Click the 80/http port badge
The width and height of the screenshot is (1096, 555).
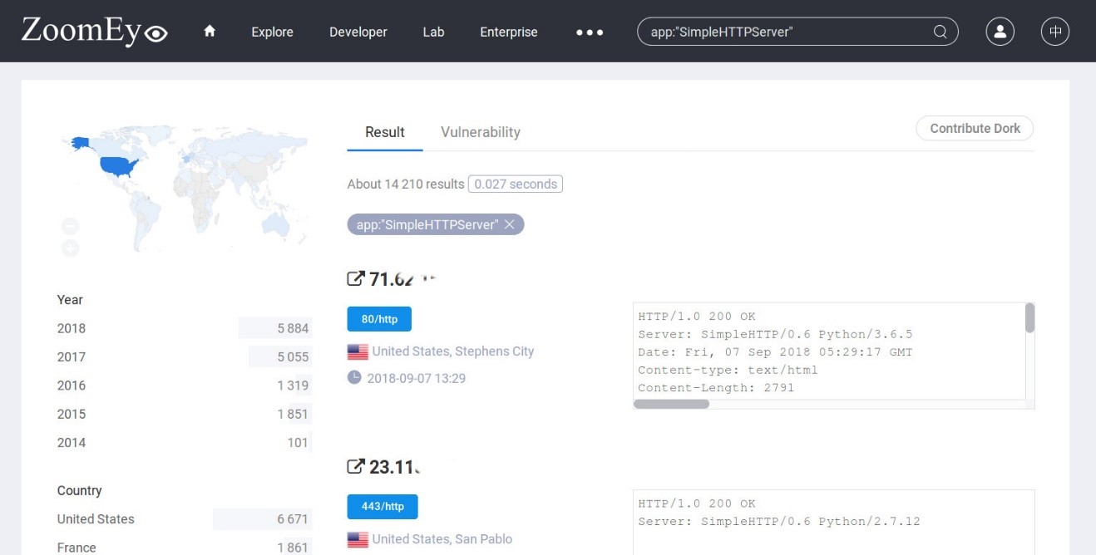[379, 319]
